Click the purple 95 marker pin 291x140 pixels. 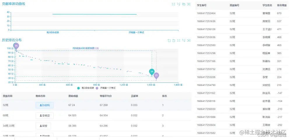click(x=16, y=46)
